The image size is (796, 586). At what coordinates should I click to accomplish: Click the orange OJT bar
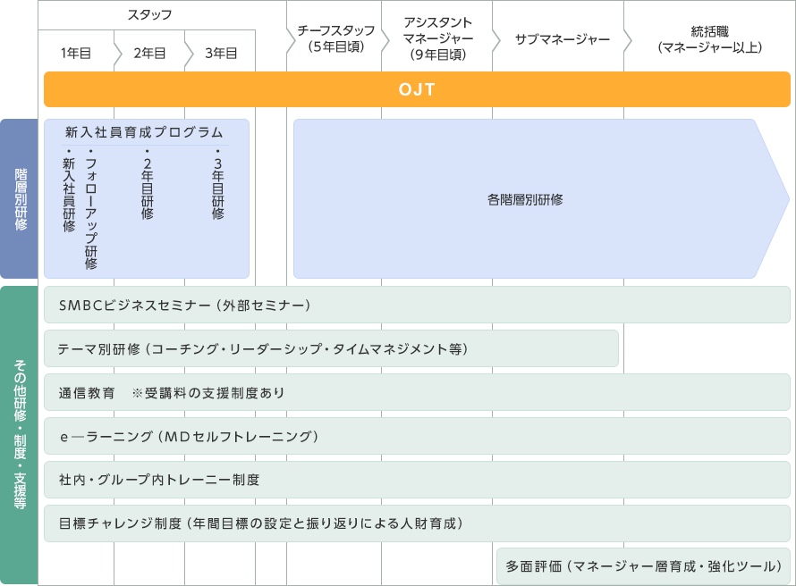[417, 89]
